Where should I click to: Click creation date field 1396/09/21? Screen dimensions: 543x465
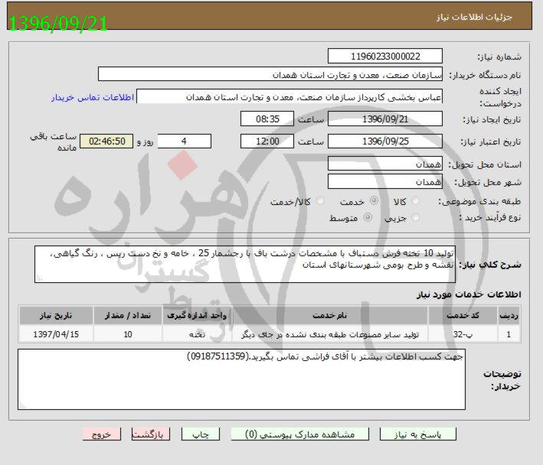click(385, 119)
